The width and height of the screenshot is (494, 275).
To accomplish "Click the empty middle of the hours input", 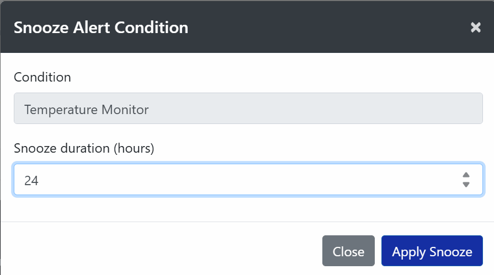I will pyautogui.click(x=249, y=179).
